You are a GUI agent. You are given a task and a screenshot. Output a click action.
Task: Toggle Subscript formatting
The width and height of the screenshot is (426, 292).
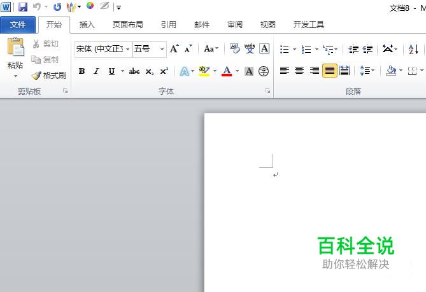(150, 71)
